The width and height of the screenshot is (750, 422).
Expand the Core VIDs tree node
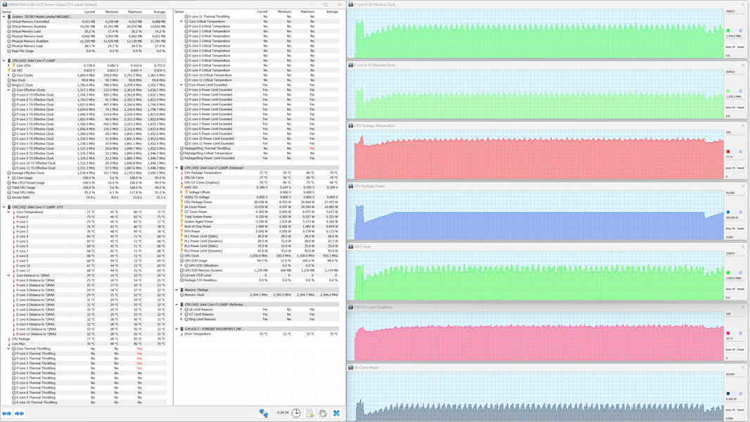point(8,65)
